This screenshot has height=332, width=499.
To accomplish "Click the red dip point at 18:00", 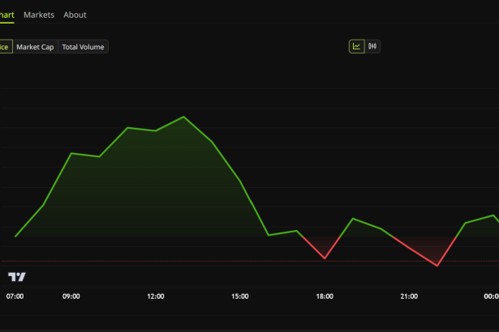I will pyautogui.click(x=325, y=258).
